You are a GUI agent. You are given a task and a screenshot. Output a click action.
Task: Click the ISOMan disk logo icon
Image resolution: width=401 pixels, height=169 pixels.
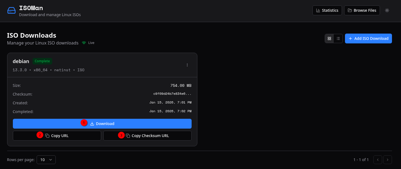pos(11,10)
